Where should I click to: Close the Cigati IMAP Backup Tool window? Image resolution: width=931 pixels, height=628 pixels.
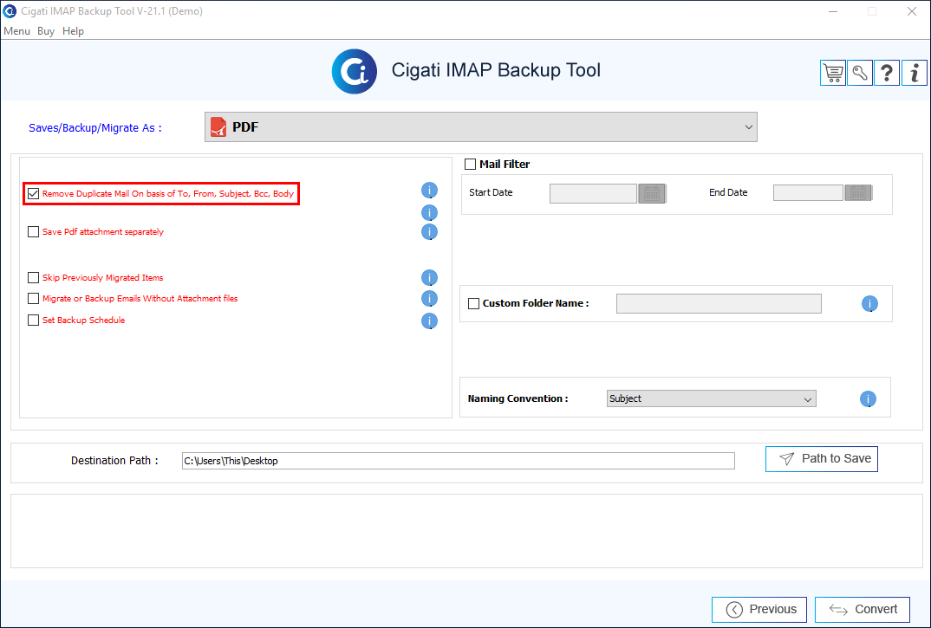tap(912, 11)
